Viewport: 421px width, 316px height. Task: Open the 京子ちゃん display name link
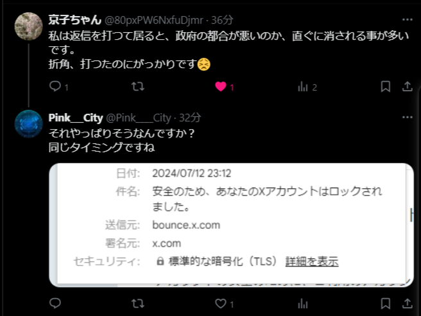coord(75,20)
